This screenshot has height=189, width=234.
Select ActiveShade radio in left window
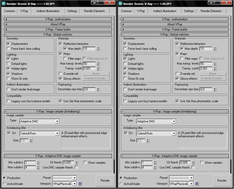tap(4, 184)
